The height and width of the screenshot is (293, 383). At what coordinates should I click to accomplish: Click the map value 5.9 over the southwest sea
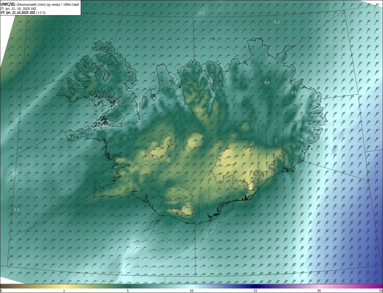point(16,210)
